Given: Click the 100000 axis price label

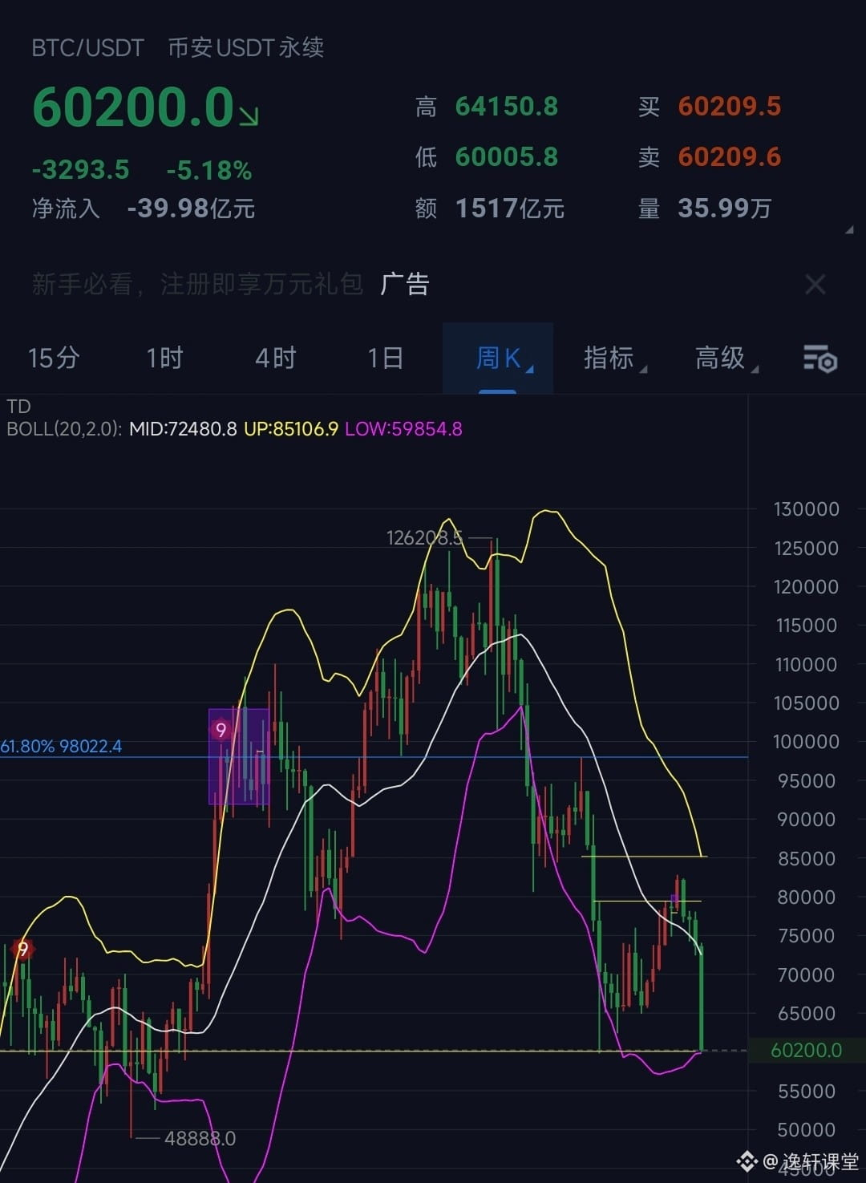Looking at the screenshot, I should click(806, 742).
